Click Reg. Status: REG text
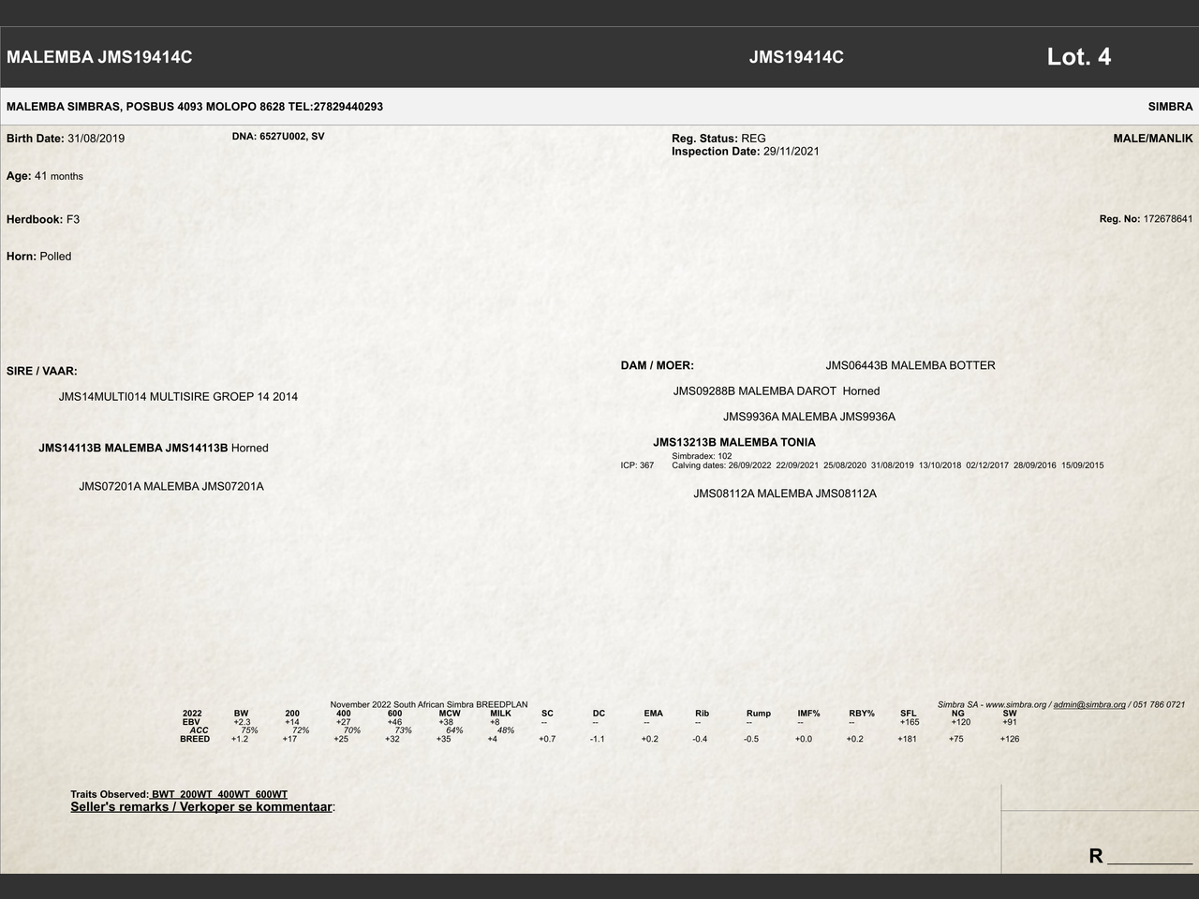Image resolution: width=1199 pixels, height=899 pixels. pos(718,139)
